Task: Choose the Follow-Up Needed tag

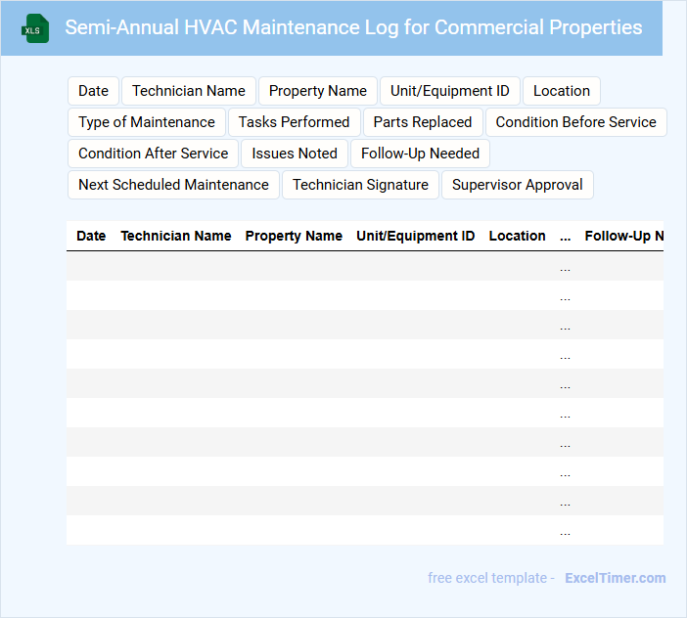Action: [x=420, y=154]
